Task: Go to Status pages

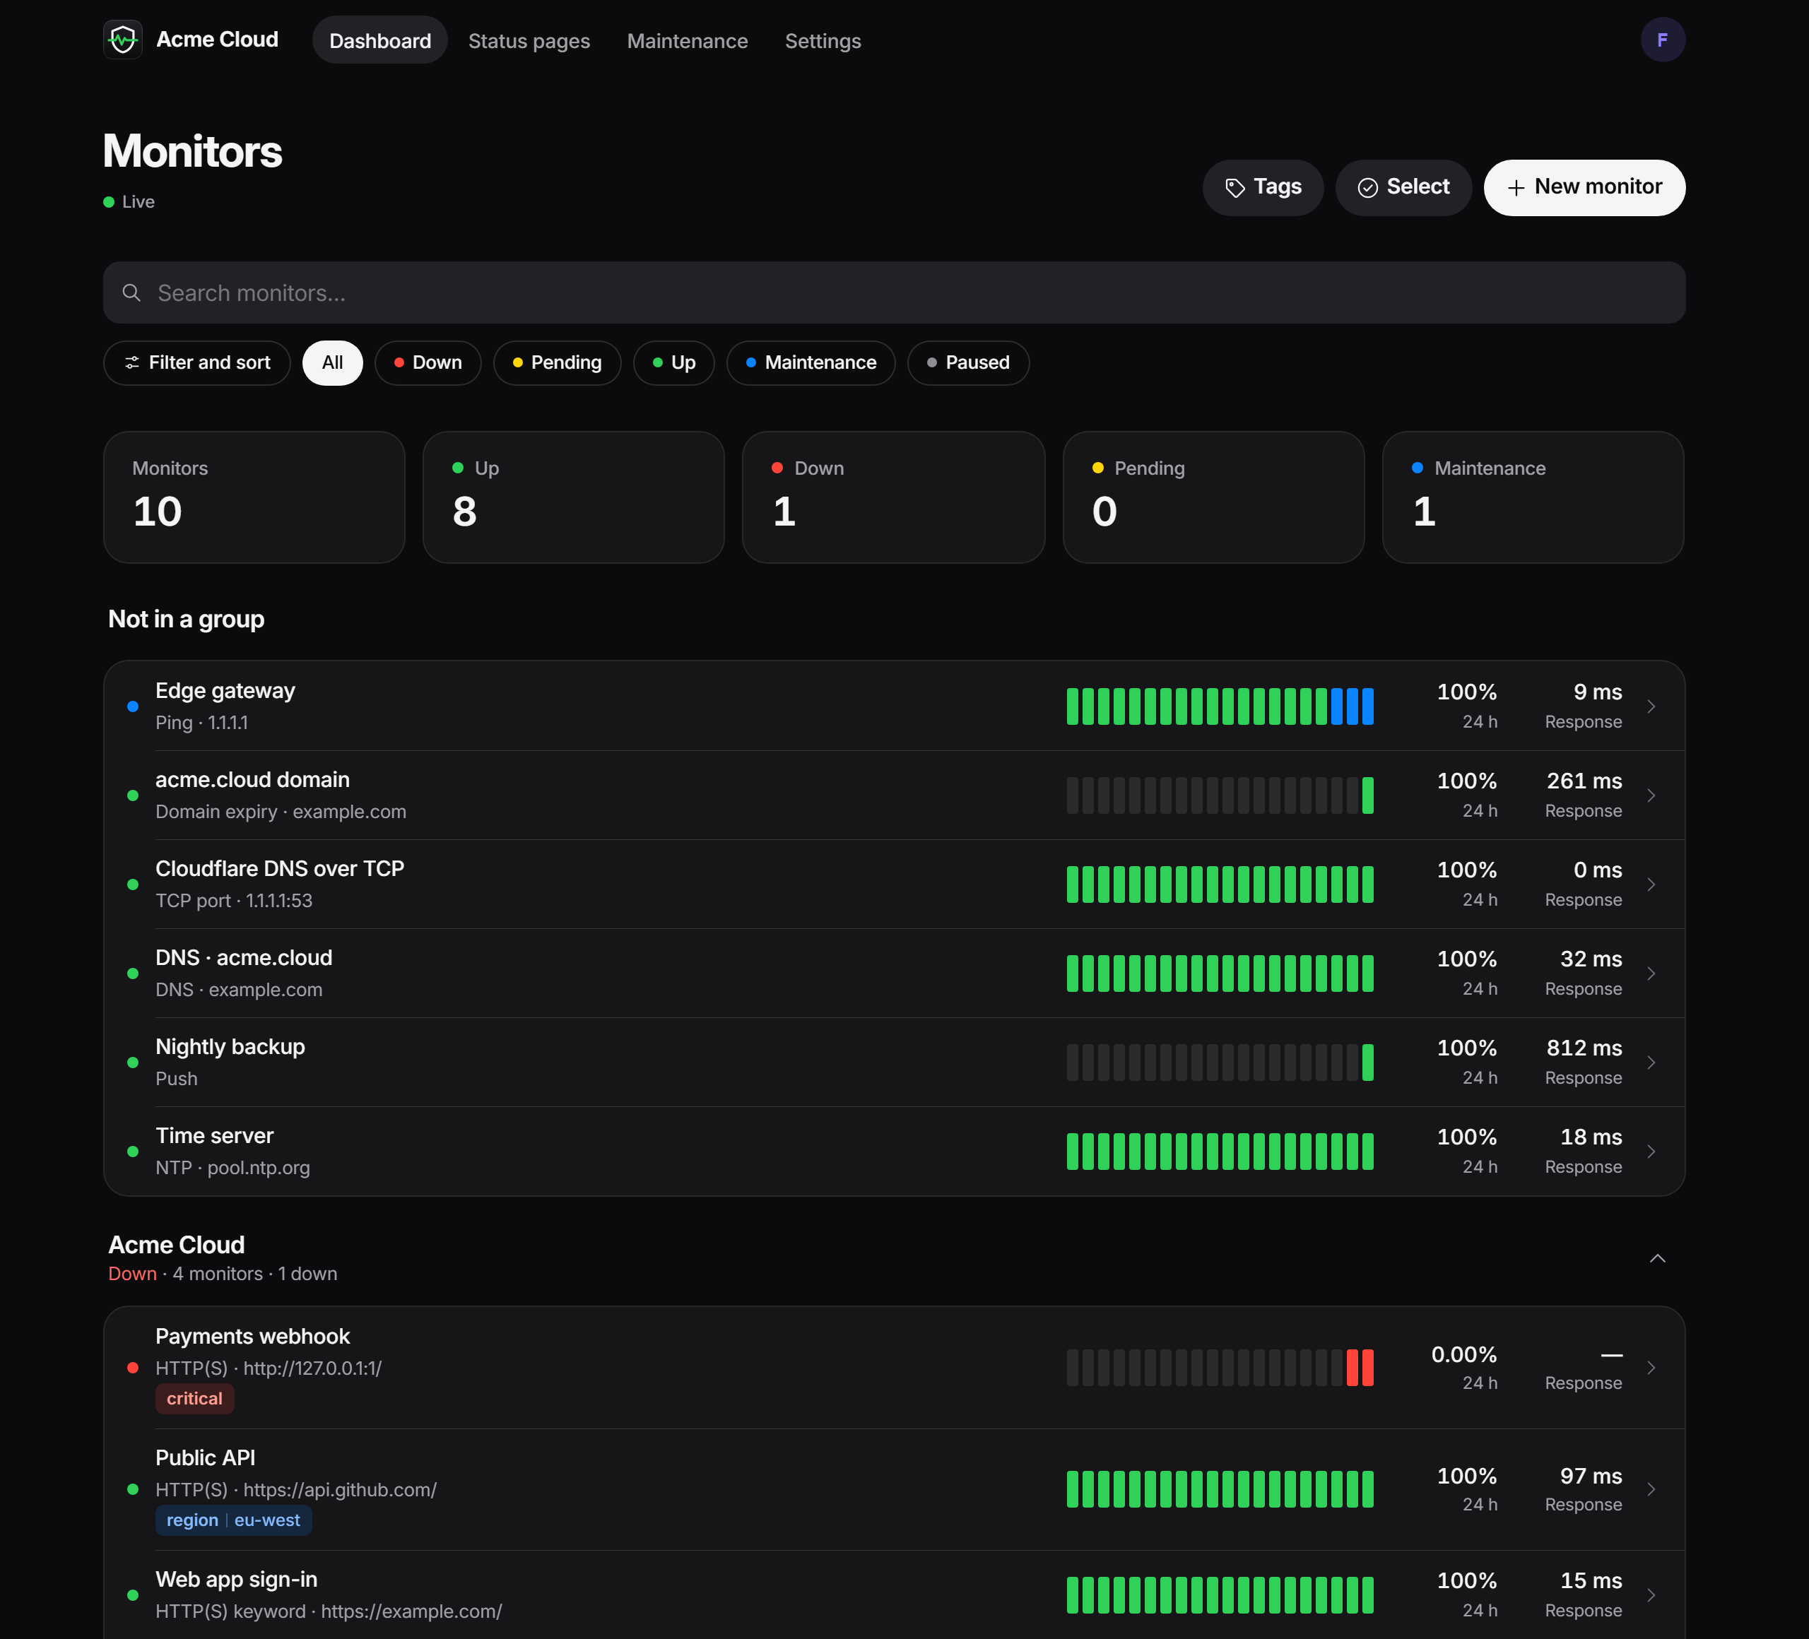Action: click(529, 40)
